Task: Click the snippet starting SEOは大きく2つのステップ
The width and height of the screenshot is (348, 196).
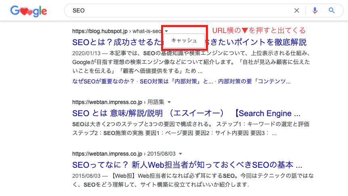Action: (191, 129)
